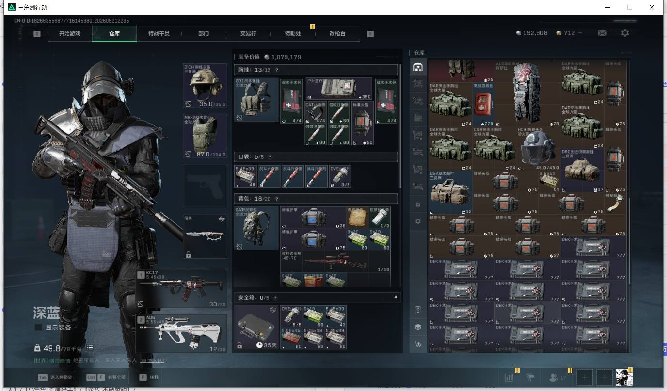
Task: Add premium currency with plus button
Action: pyautogui.click(x=580, y=33)
